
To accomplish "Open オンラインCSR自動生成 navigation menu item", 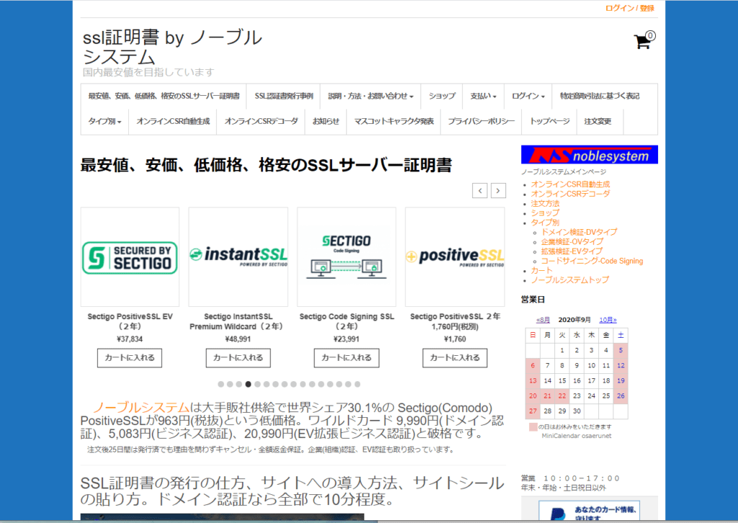I will point(173,121).
